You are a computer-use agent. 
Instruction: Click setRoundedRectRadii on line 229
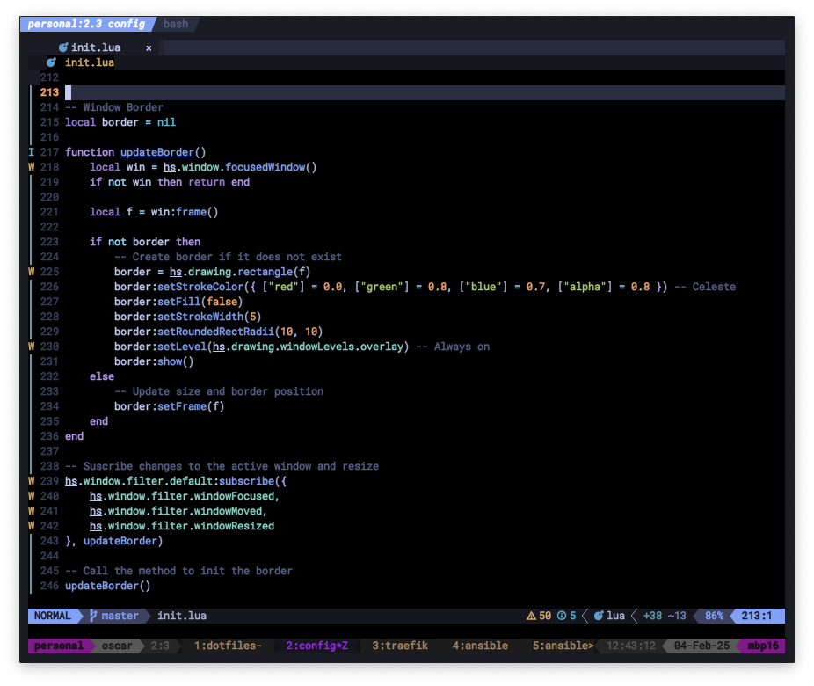pos(215,332)
